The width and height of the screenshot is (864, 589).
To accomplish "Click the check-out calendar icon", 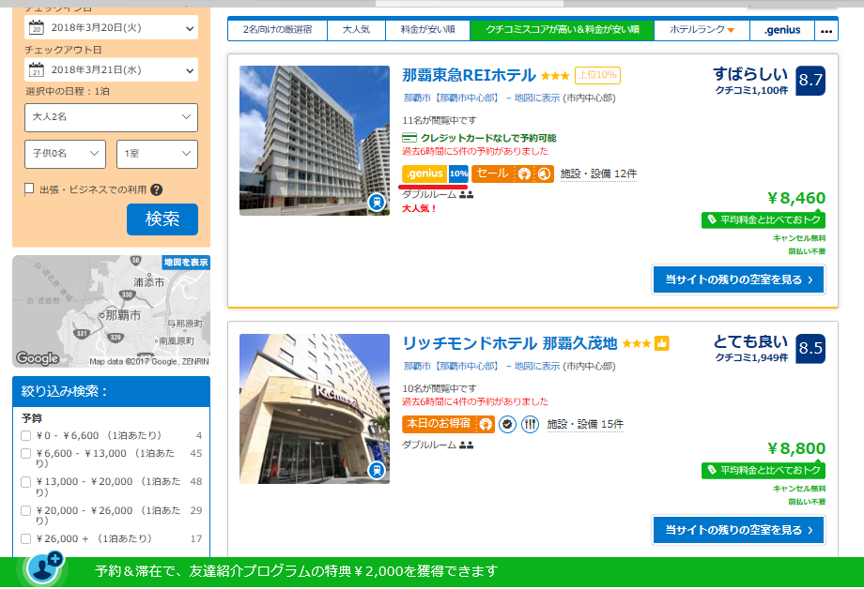I will click(36, 70).
